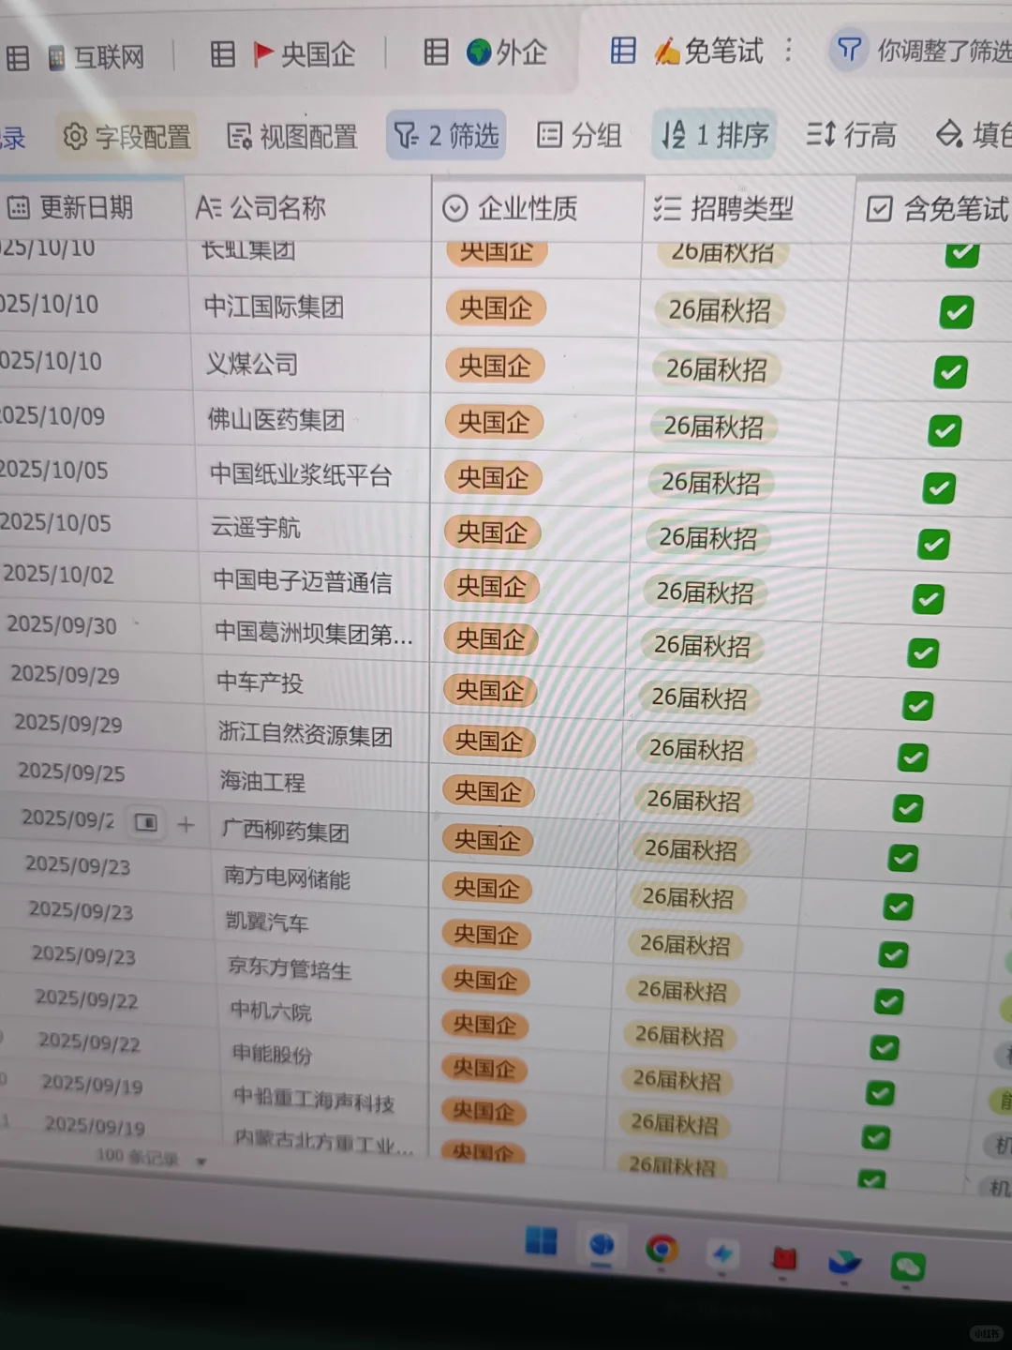The height and width of the screenshot is (1350, 1012).
Task: Open 视图配置 view settings
Action: (x=292, y=137)
